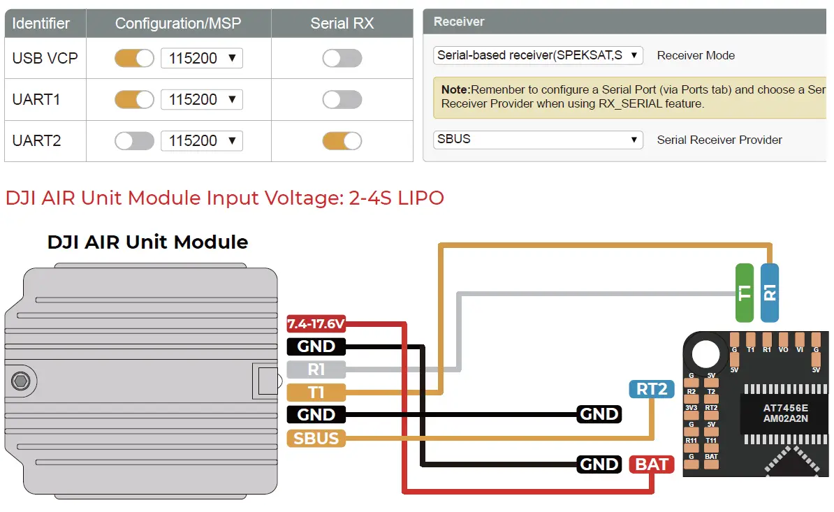Click the red BAT pad label
834x512 pixels.
tap(652, 464)
